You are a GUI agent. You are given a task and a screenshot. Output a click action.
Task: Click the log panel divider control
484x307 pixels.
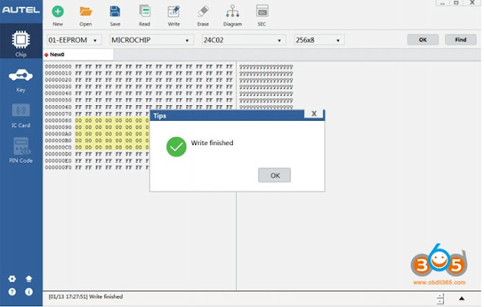(440, 299)
